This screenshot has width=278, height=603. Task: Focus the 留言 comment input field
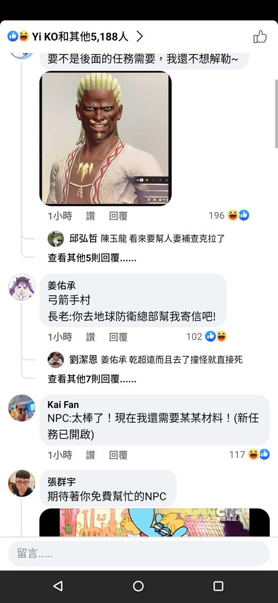pos(139,554)
